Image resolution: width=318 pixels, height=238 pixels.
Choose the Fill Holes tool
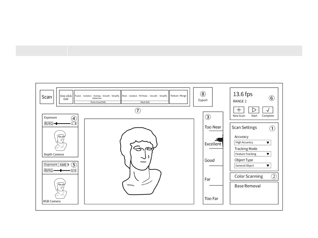(x=143, y=96)
